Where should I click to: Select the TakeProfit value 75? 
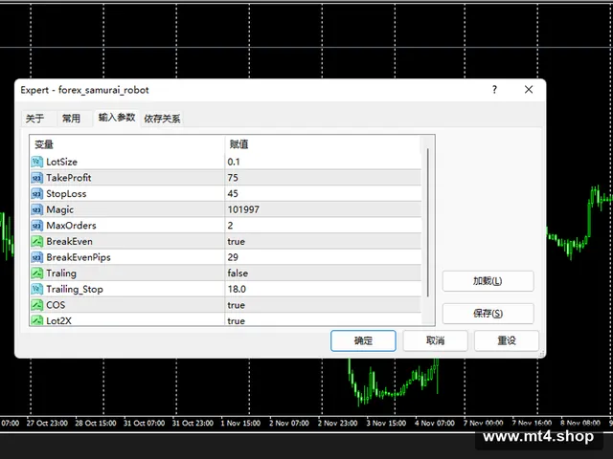coord(233,178)
